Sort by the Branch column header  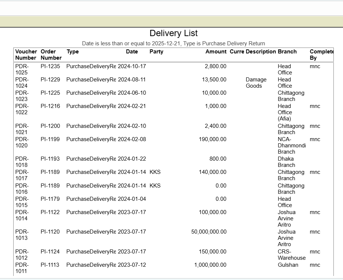[x=287, y=52]
